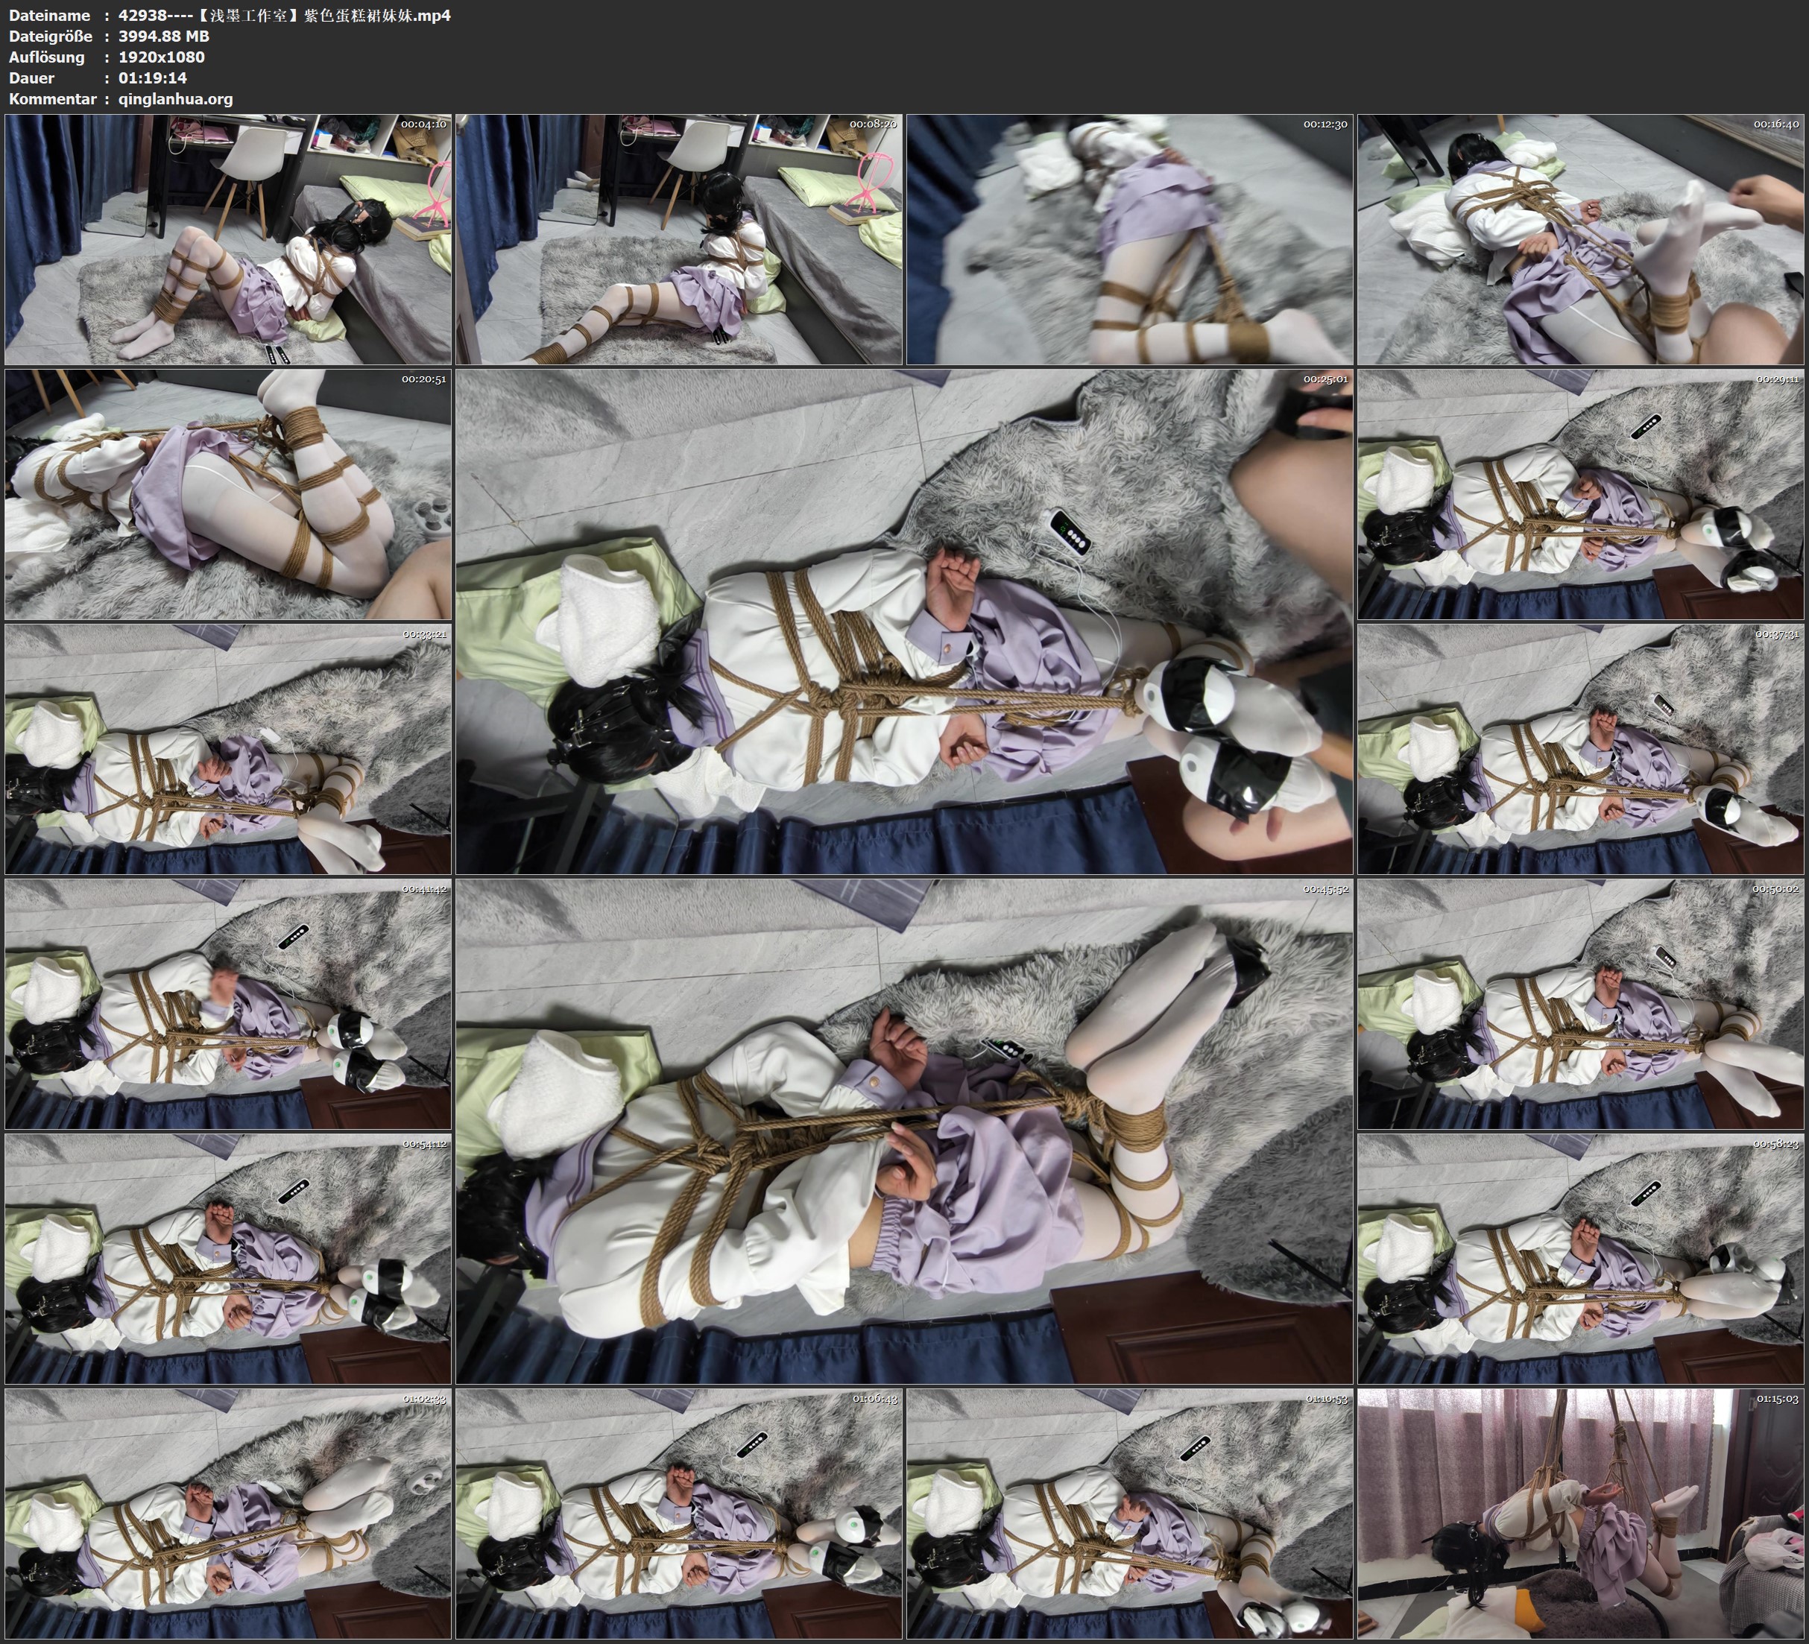
Task: Click the 01:19:14 duration value
Action: click(x=153, y=78)
